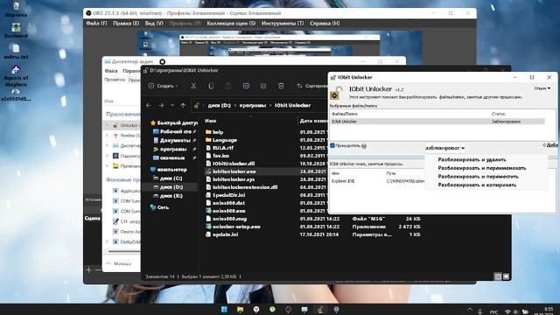The width and height of the screenshot is (560, 315).
Task: Click the Delete trash icon in Explorer toolbar
Action: point(281,86)
